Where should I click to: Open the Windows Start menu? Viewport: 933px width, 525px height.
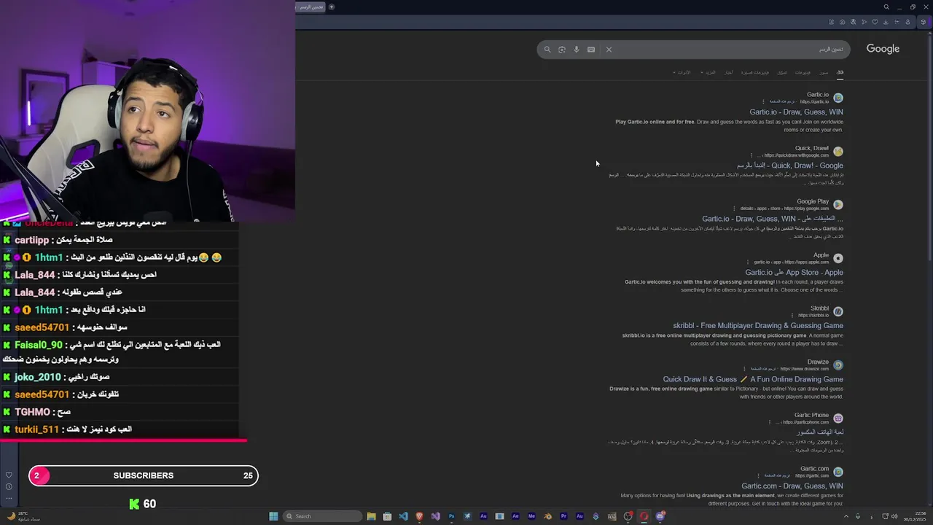(x=273, y=516)
